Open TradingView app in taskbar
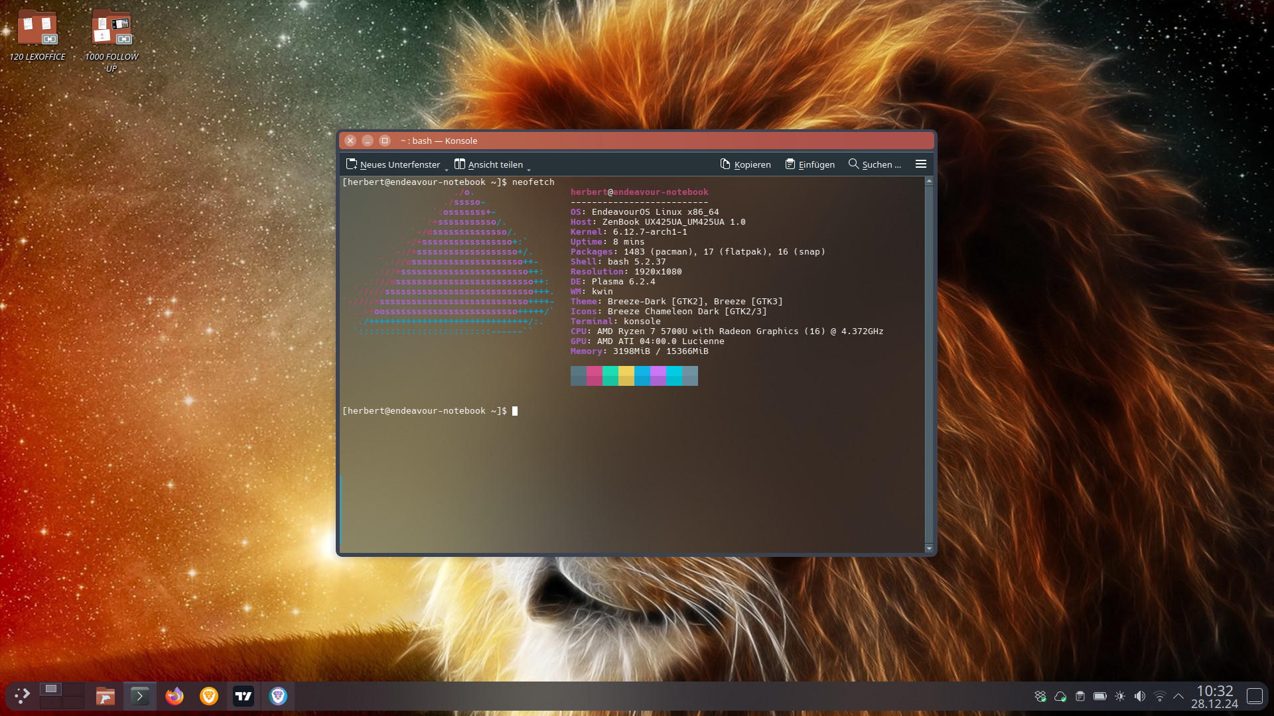 point(244,696)
